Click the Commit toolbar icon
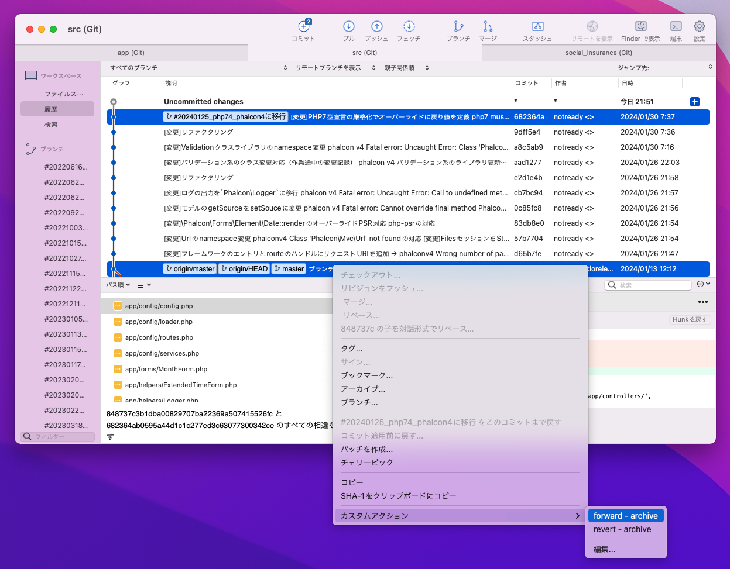Viewport: 730px width, 569px height. click(x=304, y=26)
